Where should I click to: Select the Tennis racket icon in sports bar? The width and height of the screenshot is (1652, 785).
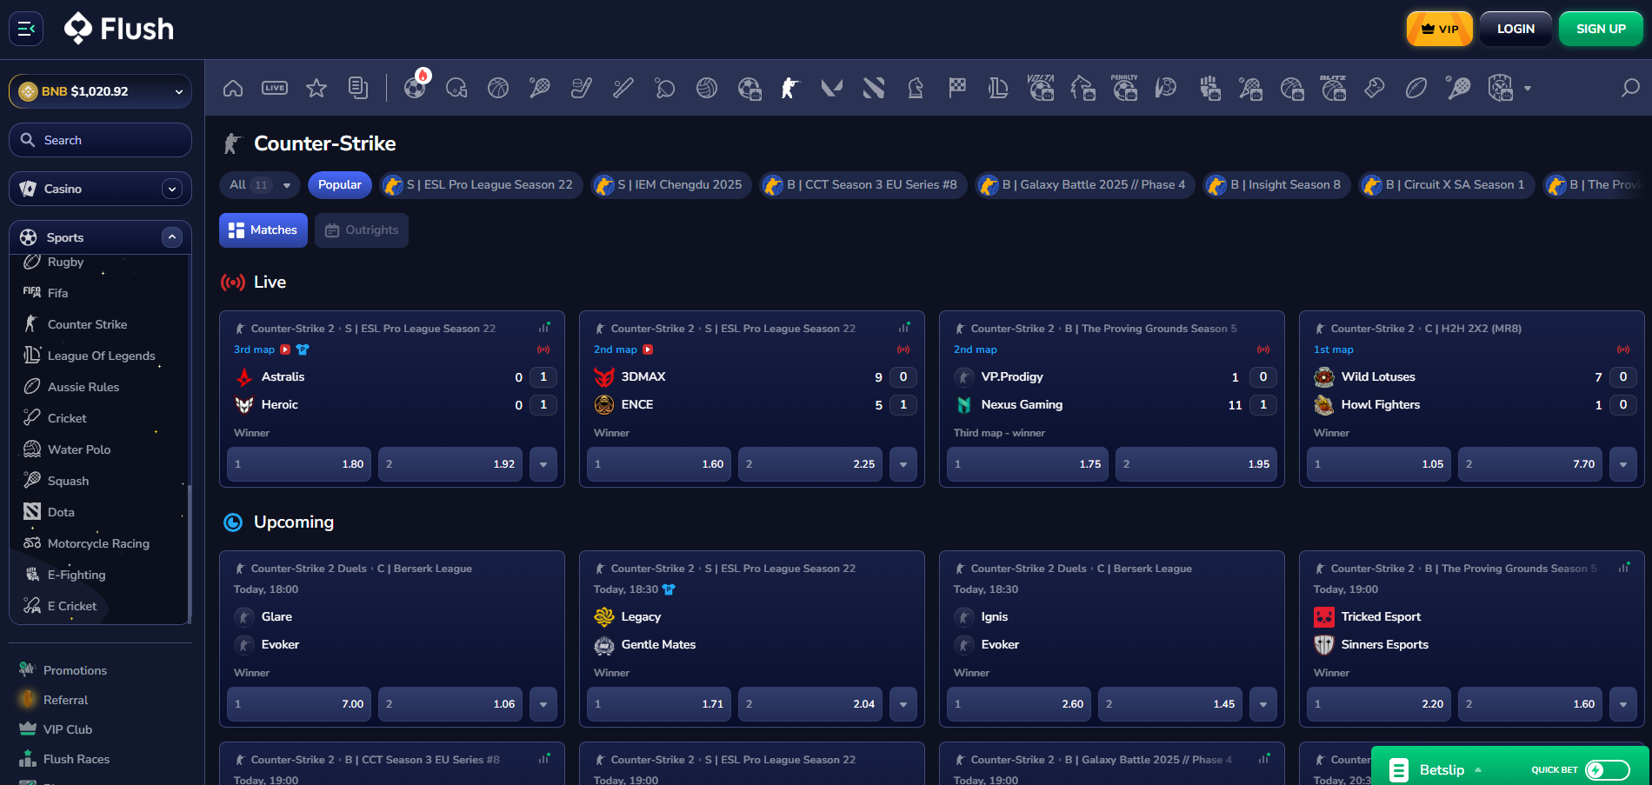[x=540, y=88]
